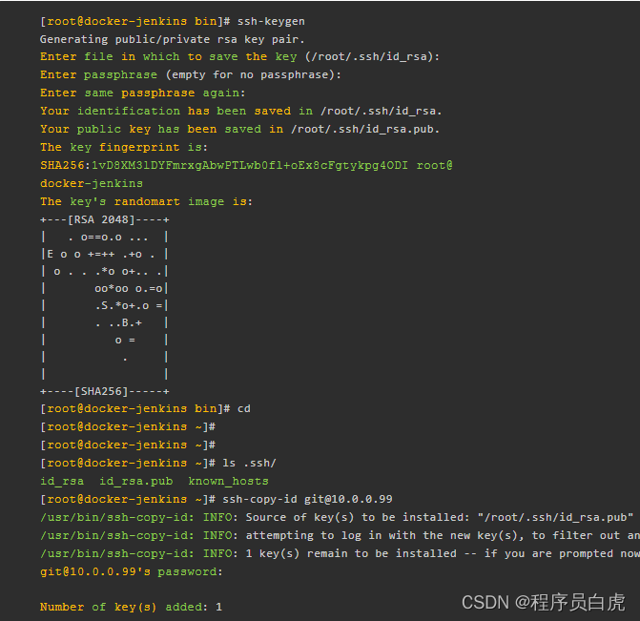Click the 'id_rsa' file name in listing
Screen dimensions: 640x621
pyautogui.click(x=62, y=481)
